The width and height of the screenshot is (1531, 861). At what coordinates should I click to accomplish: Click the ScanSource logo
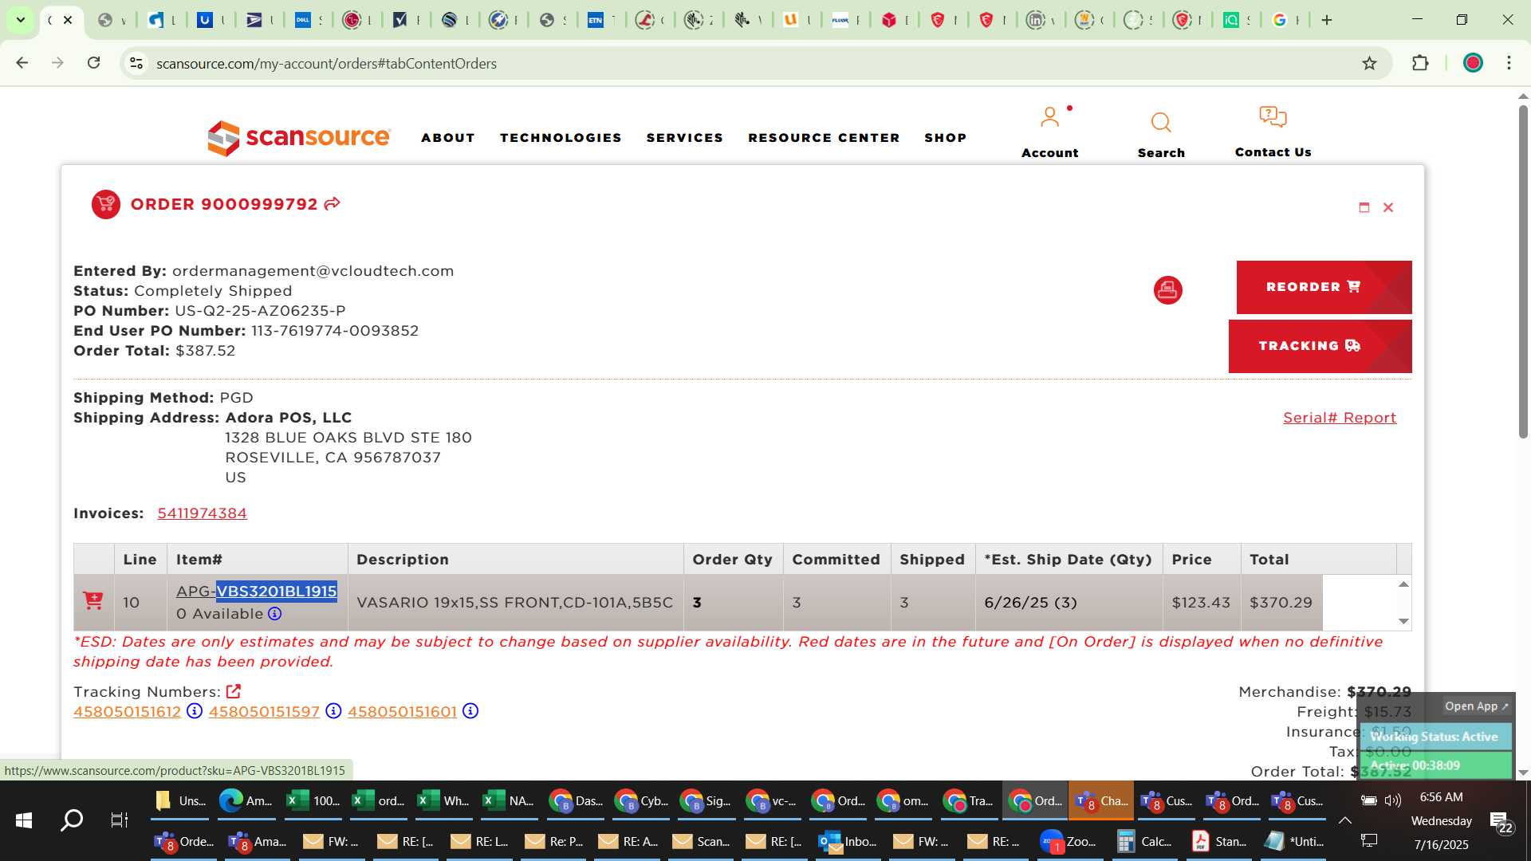[299, 138]
